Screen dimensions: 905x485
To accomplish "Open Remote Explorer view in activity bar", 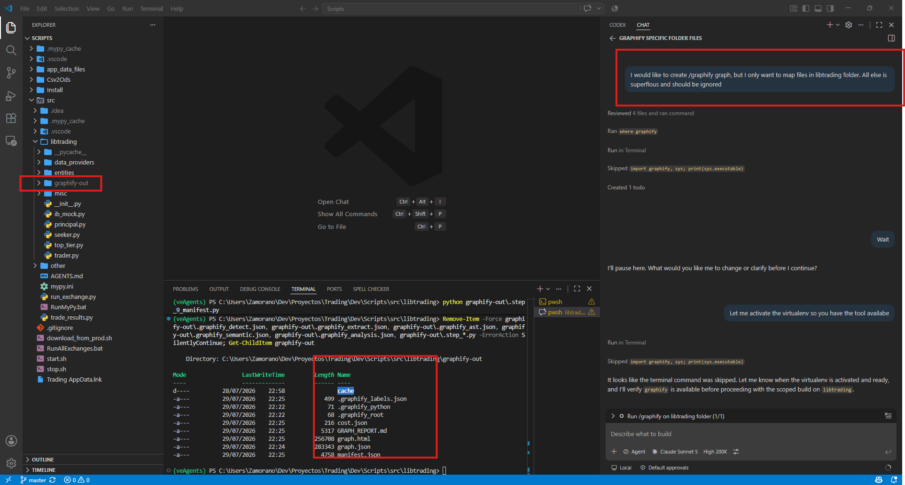I will [x=11, y=141].
